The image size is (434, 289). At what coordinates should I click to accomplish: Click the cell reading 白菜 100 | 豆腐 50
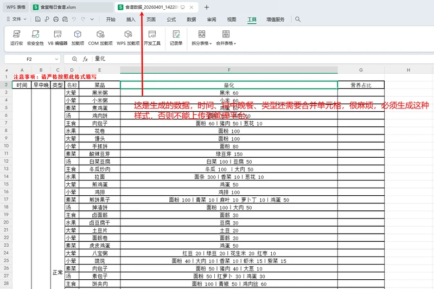point(229,162)
